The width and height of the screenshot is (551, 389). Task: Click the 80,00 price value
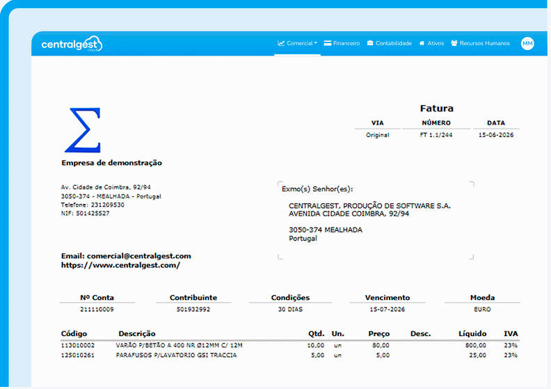pos(381,345)
